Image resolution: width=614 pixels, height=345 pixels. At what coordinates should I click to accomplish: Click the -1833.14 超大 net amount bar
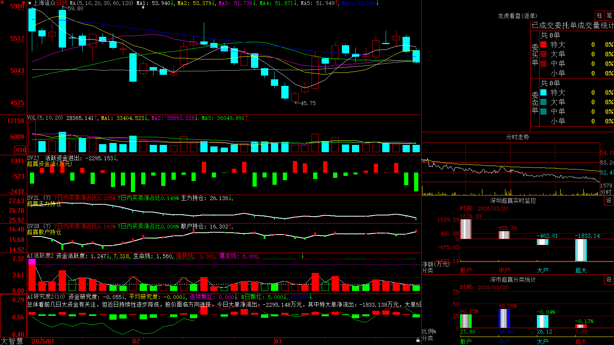point(581,250)
